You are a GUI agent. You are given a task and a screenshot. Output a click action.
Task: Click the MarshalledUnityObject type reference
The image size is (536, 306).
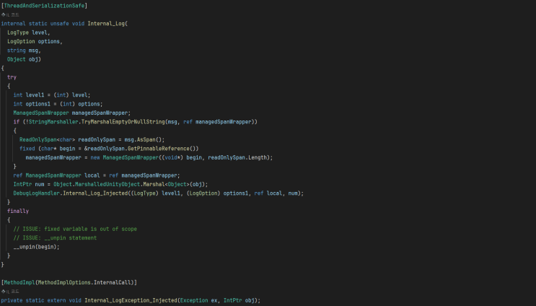coord(107,184)
